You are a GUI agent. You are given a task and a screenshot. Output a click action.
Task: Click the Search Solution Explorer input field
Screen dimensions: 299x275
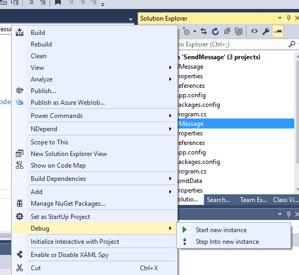pos(232,44)
